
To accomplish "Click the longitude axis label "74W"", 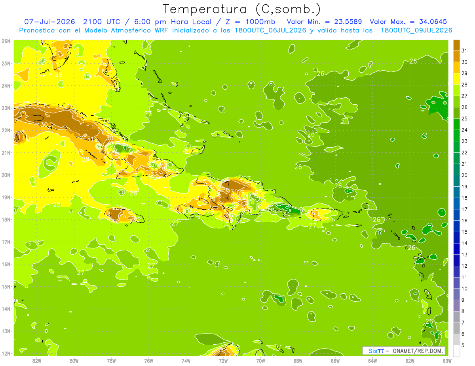I will [x=186, y=360].
